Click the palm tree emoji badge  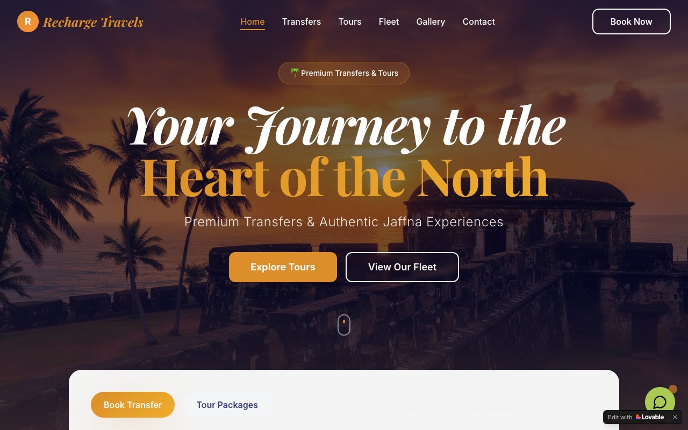pyautogui.click(x=295, y=73)
